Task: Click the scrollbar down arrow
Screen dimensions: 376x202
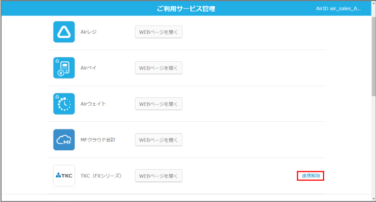Action: coord(374,199)
